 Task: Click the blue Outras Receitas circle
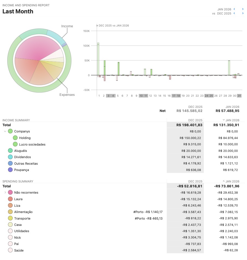pyautogui.click(x=10, y=164)
